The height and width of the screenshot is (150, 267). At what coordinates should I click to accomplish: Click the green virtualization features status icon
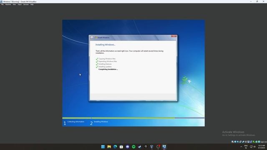tap(254, 142)
